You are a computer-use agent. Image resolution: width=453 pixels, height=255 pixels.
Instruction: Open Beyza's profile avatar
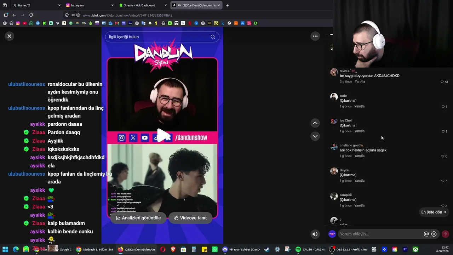pos(334,171)
